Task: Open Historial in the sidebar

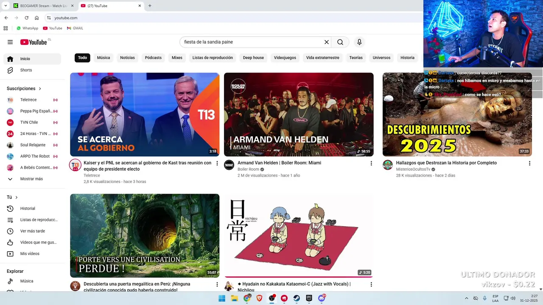Action: [32, 208]
